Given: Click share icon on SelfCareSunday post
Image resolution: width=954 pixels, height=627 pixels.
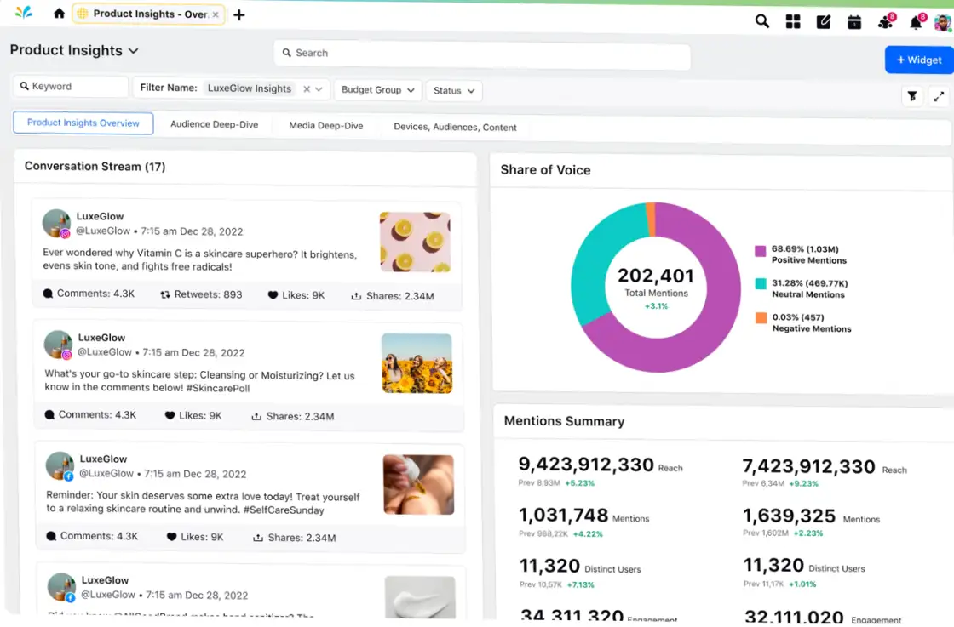Looking at the screenshot, I should coord(258,538).
